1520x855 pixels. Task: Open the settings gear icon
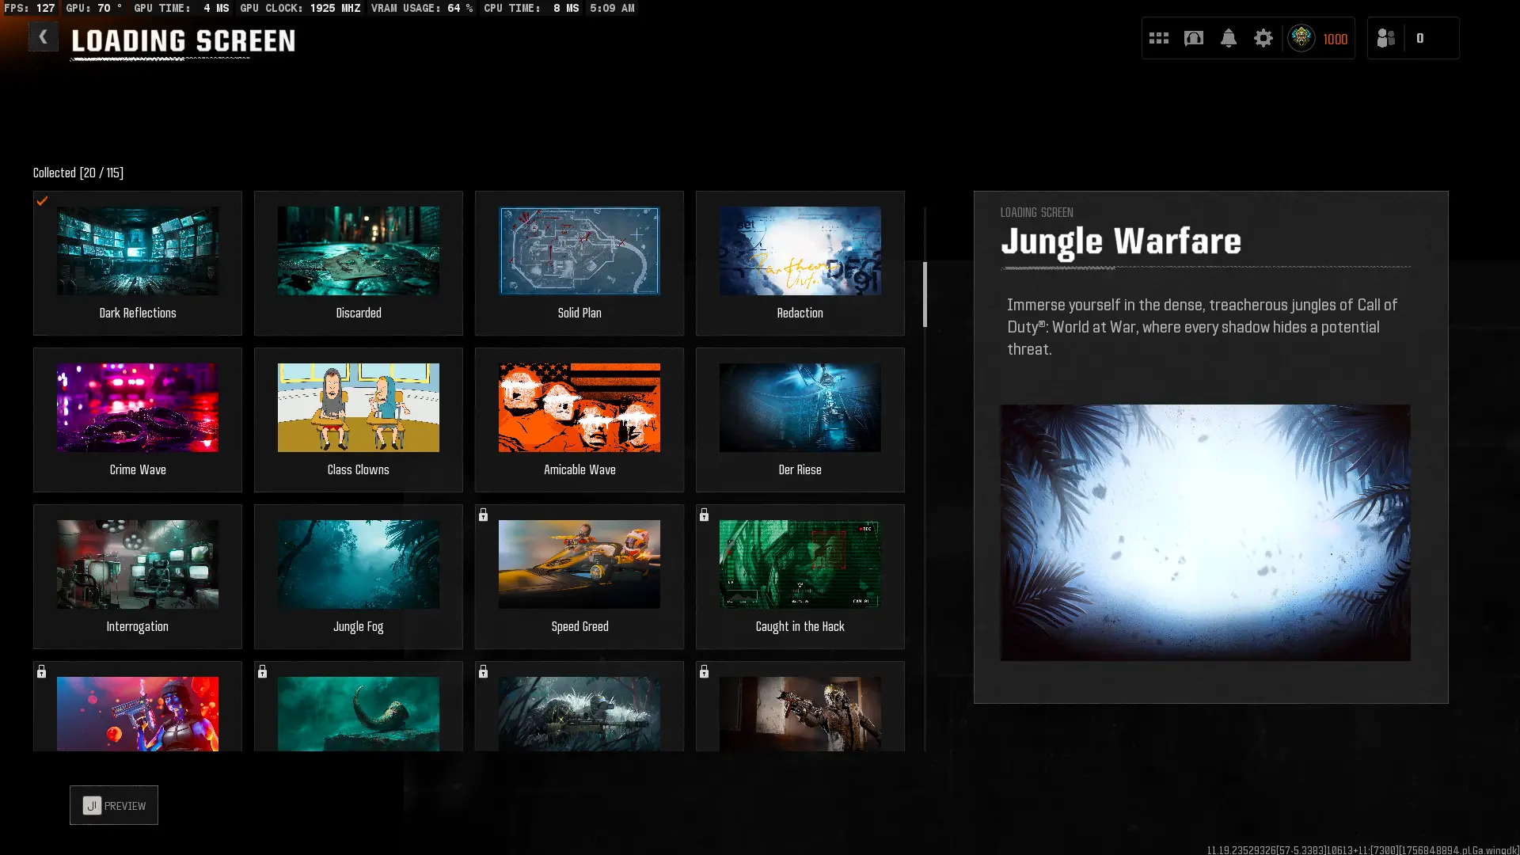[1263, 38]
